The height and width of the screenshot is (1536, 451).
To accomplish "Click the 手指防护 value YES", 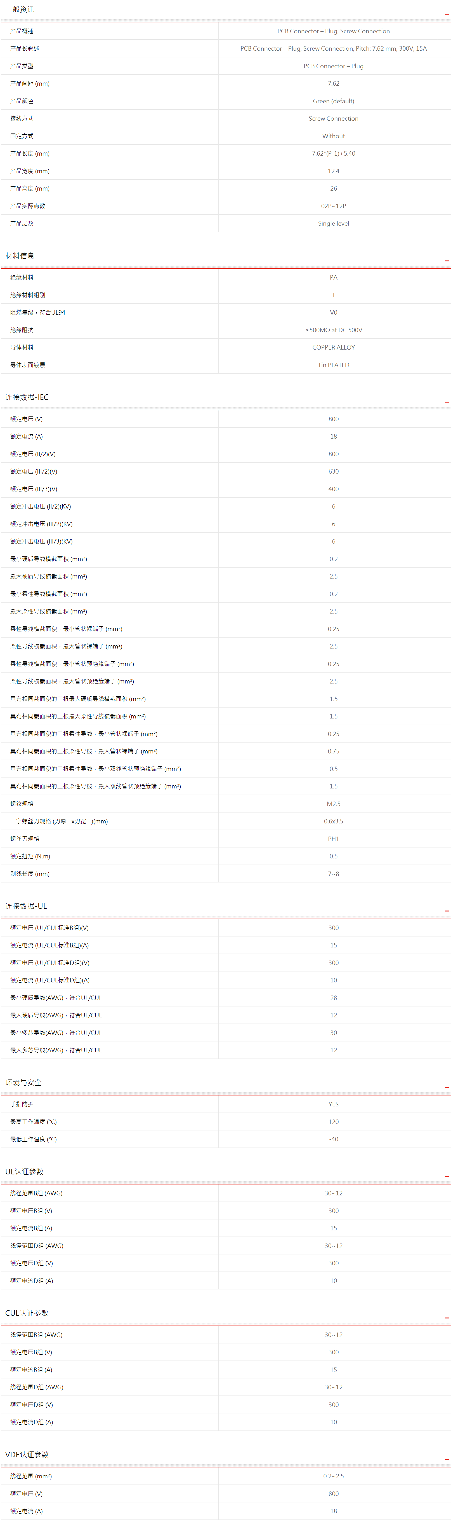I will click(333, 1104).
